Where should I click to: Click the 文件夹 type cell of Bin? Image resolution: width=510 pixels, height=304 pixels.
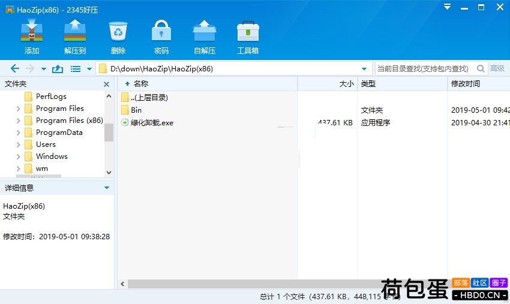tap(372, 110)
